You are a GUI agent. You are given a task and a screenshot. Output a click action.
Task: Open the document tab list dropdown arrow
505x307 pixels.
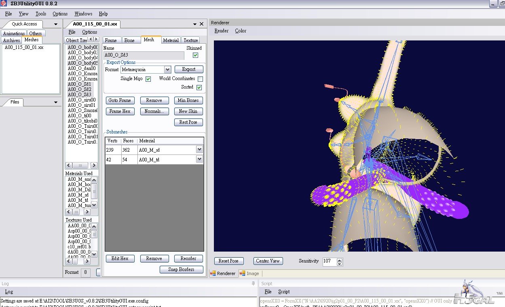tap(194, 24)
